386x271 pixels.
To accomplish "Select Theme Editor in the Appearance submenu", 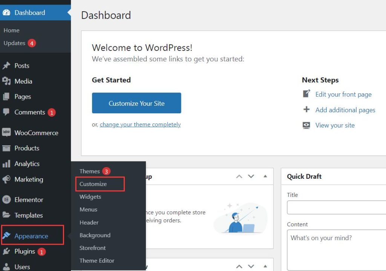I will [x=97, y=261].
